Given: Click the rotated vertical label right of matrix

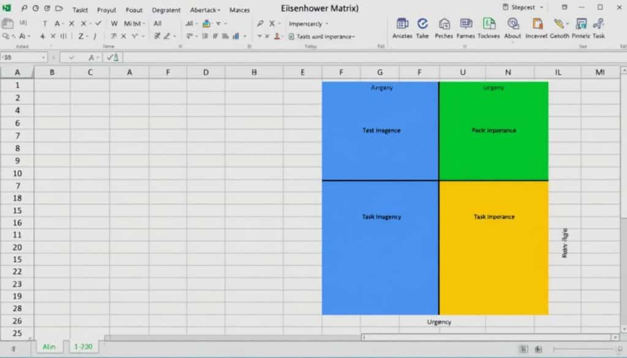Looking at the screenshot, I should (x=565, y=242).
